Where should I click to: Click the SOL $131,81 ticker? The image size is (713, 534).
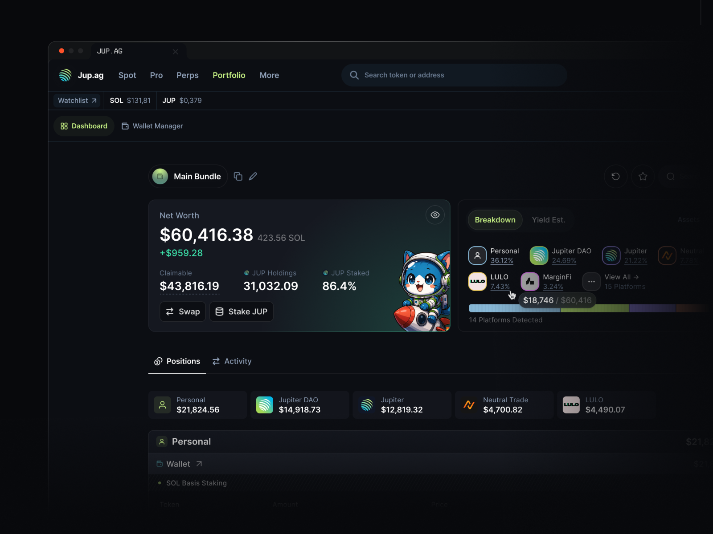click(130, 101)
